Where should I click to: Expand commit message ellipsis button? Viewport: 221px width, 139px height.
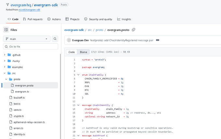[x=158, y=40]
